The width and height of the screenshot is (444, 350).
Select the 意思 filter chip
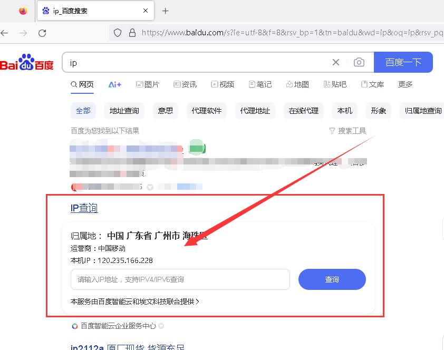(x=166, y=111)
